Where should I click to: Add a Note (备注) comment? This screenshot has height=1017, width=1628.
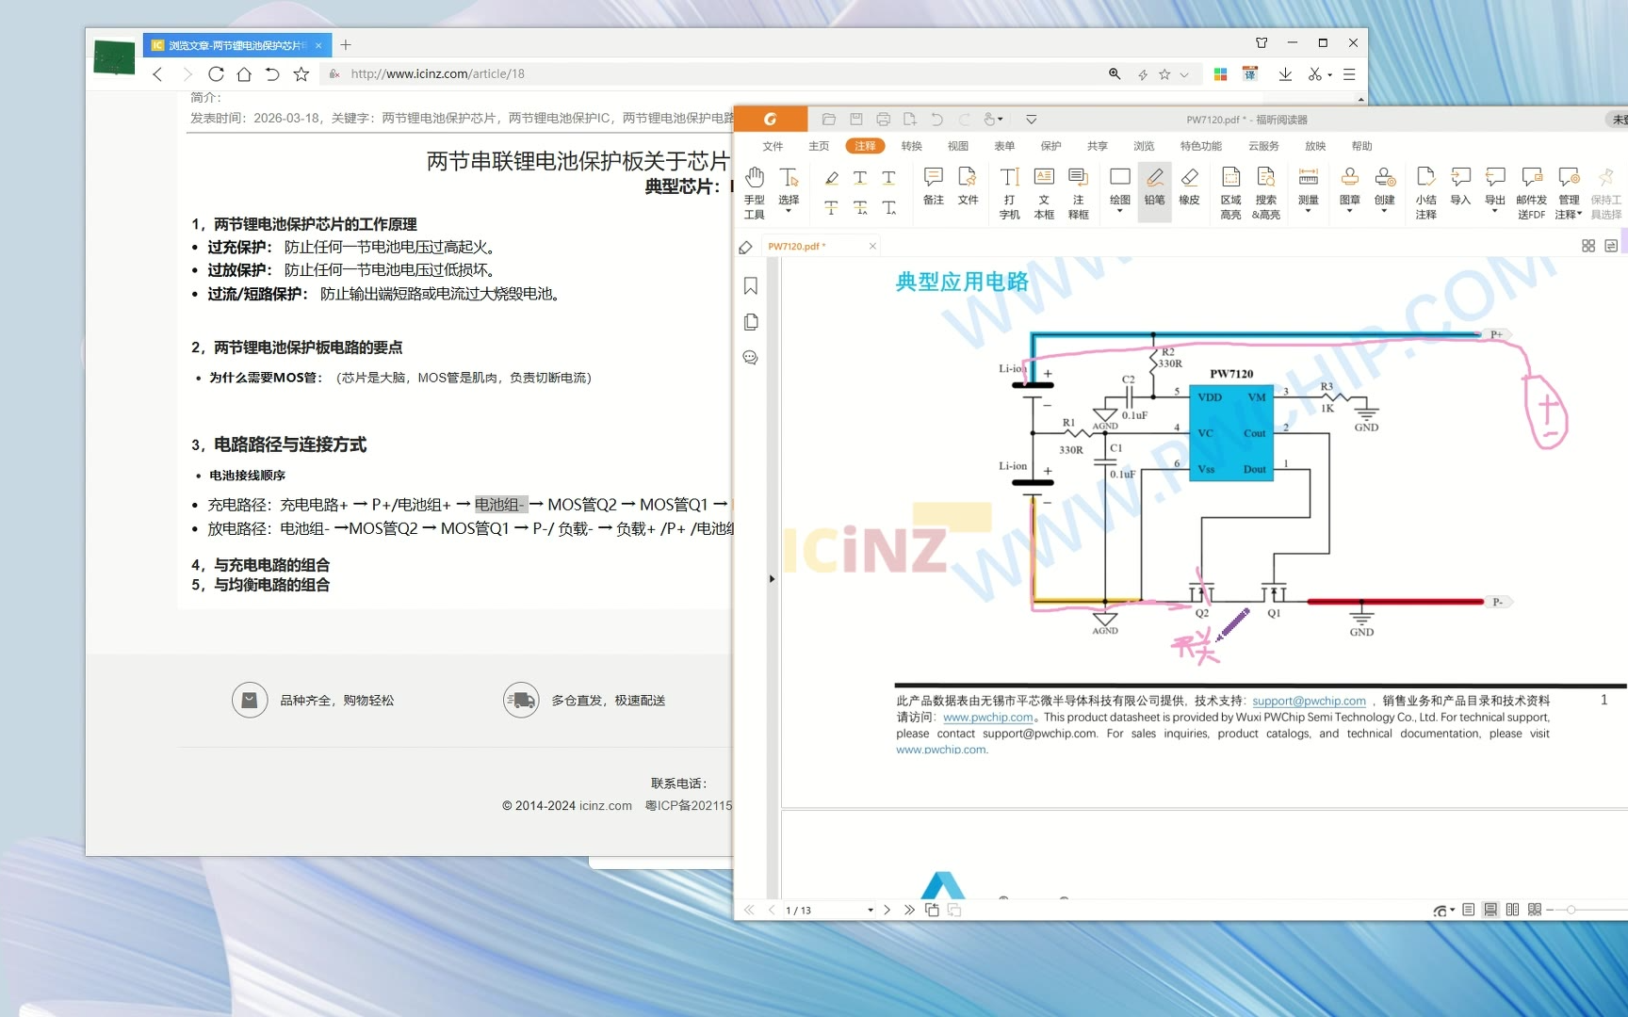(933, 186)
